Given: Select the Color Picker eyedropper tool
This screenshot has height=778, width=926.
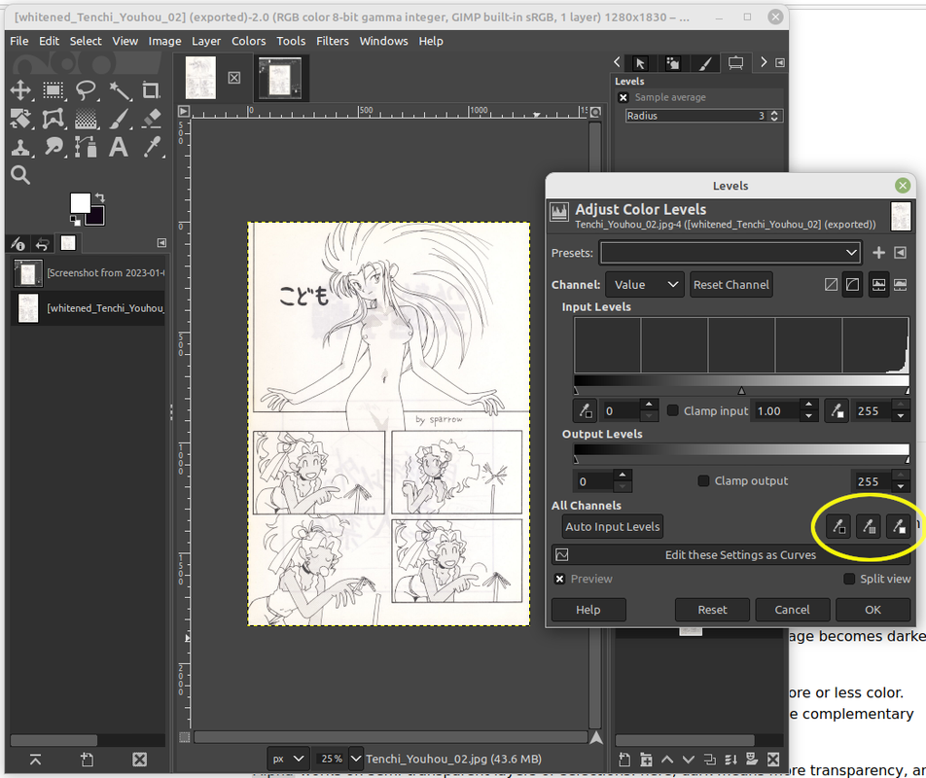Looking at the screenshot, I should pyautogui.click(x=151, y=147).
